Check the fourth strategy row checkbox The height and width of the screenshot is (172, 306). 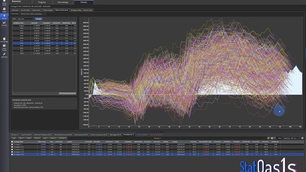tap(12, 152)
